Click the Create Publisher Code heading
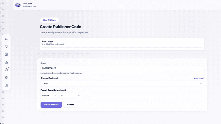The width and height of the screenshot is (221, 124). (x=61, y=27)
